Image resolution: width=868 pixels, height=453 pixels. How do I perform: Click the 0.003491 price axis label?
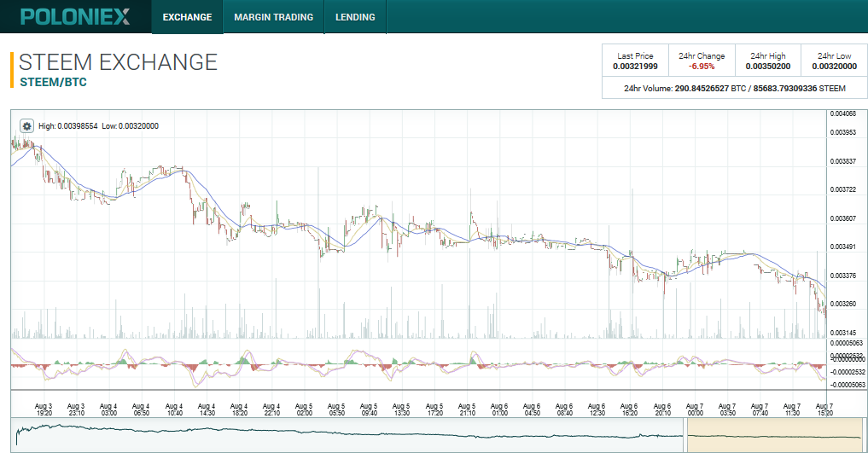pos(842,247)
